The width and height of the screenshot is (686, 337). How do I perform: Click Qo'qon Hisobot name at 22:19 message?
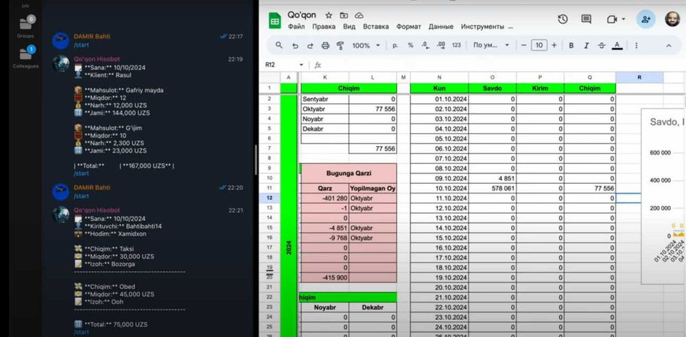point(97,59)
